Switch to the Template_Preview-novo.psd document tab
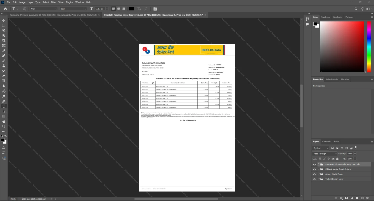Viewport: 374px width, 201px height. [x=53, y=15]
